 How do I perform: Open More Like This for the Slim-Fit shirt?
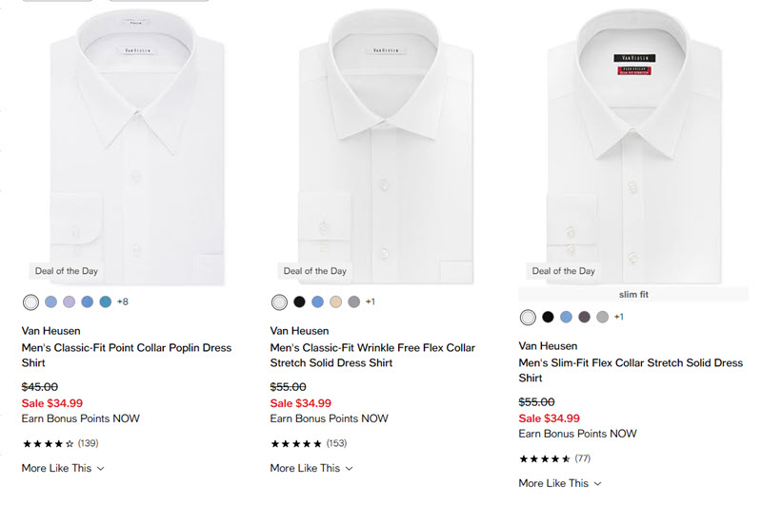[560, 483]
